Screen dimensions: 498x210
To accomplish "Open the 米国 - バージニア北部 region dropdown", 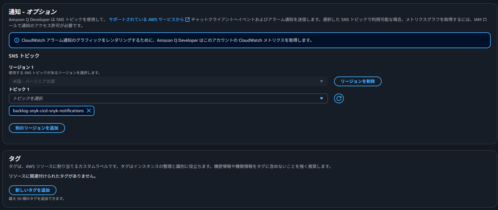I will 168,81.
